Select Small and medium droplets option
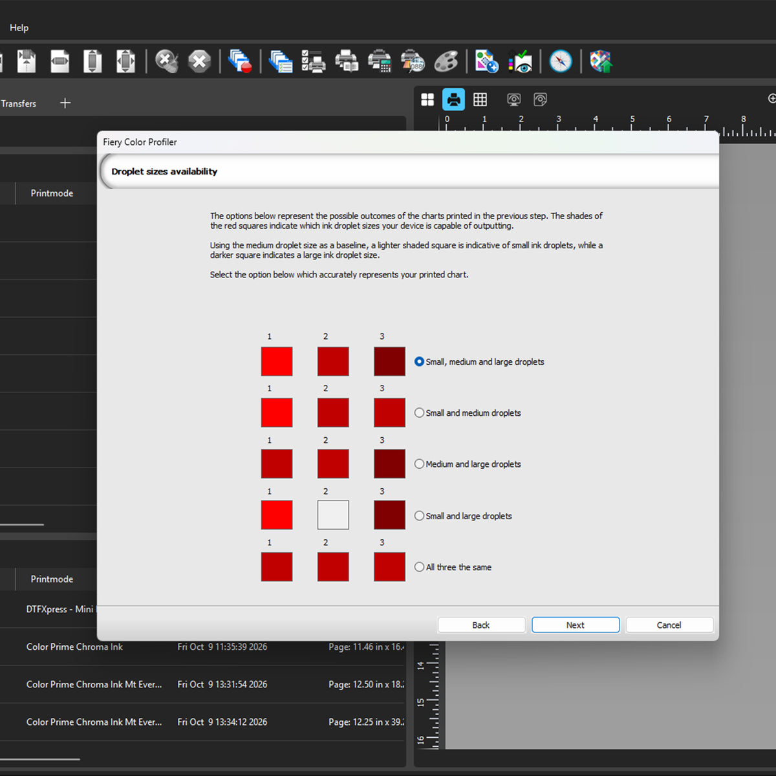Viewport: 776px width, 776px height. [468, 413]
